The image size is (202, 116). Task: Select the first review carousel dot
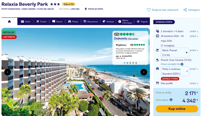pyautogui.click(x=124, y=63)
